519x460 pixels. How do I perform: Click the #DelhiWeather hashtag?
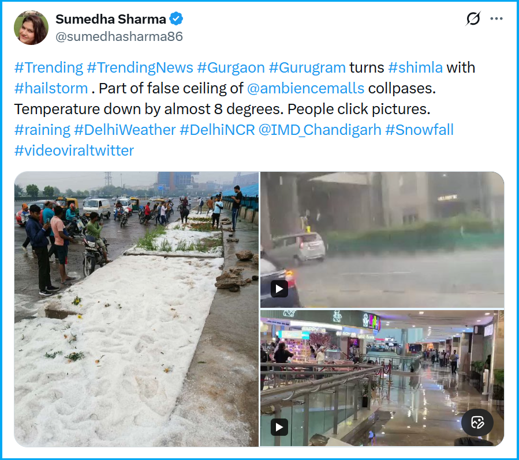pos(125,130)
